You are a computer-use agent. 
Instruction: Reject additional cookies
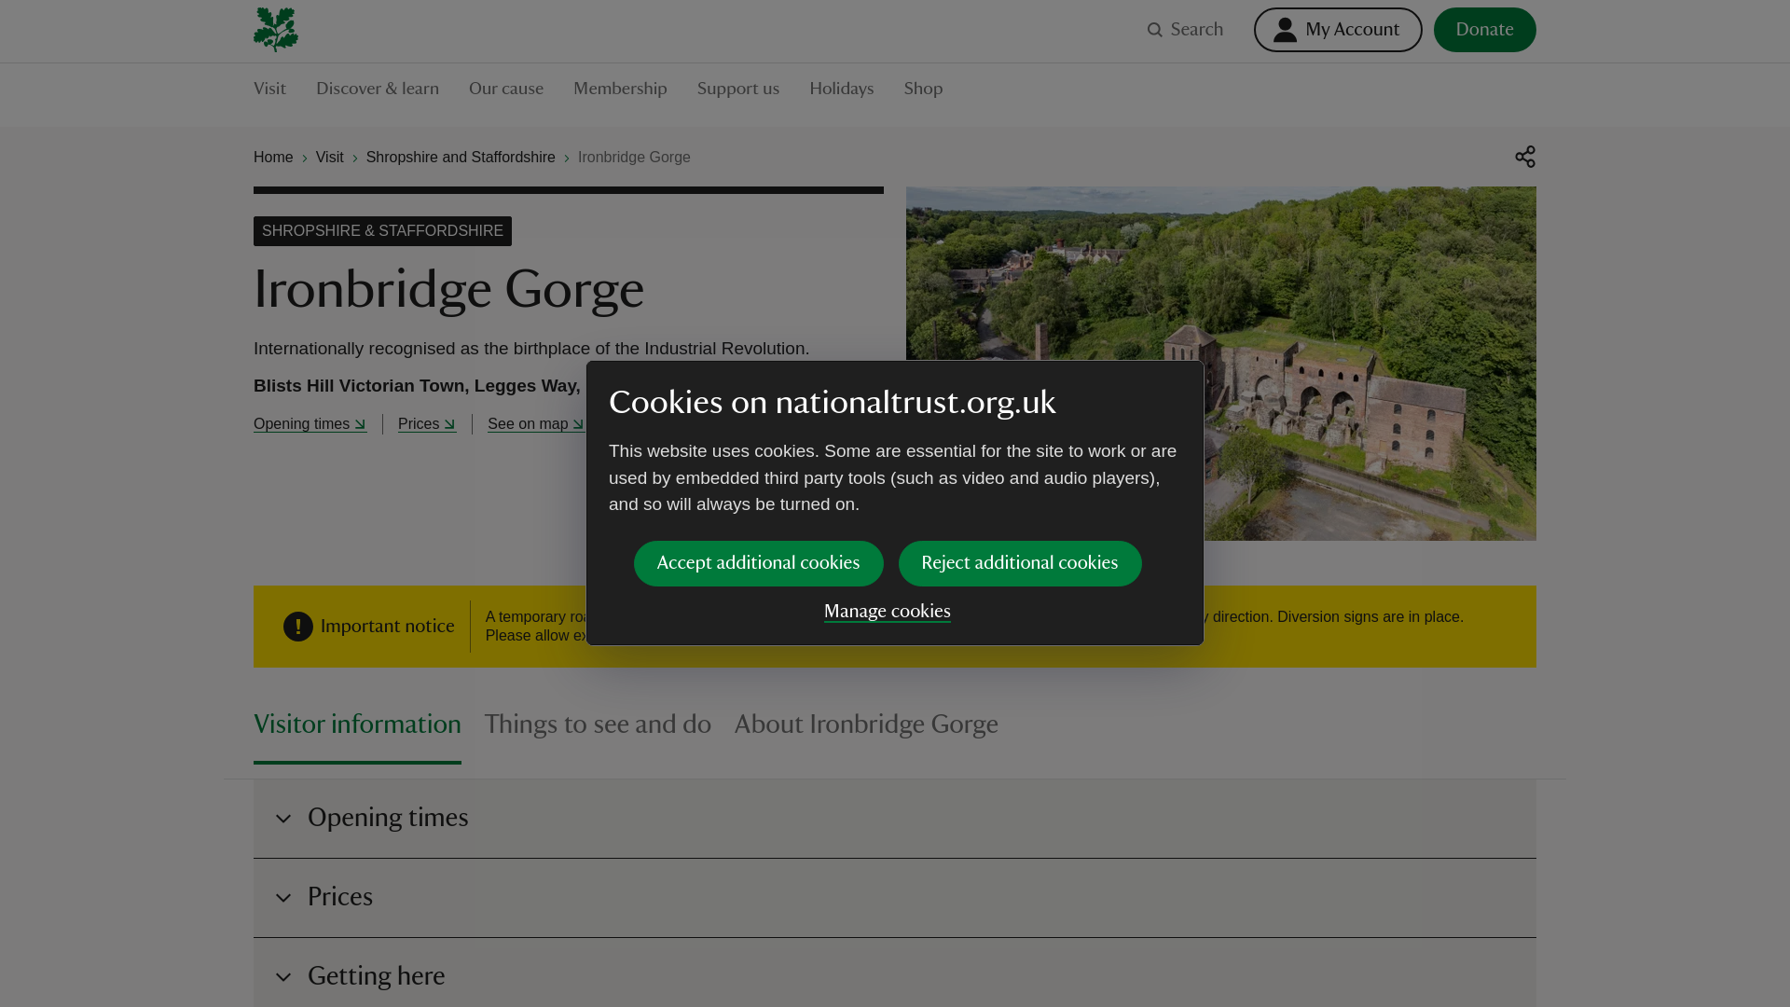coord(1020,563)
